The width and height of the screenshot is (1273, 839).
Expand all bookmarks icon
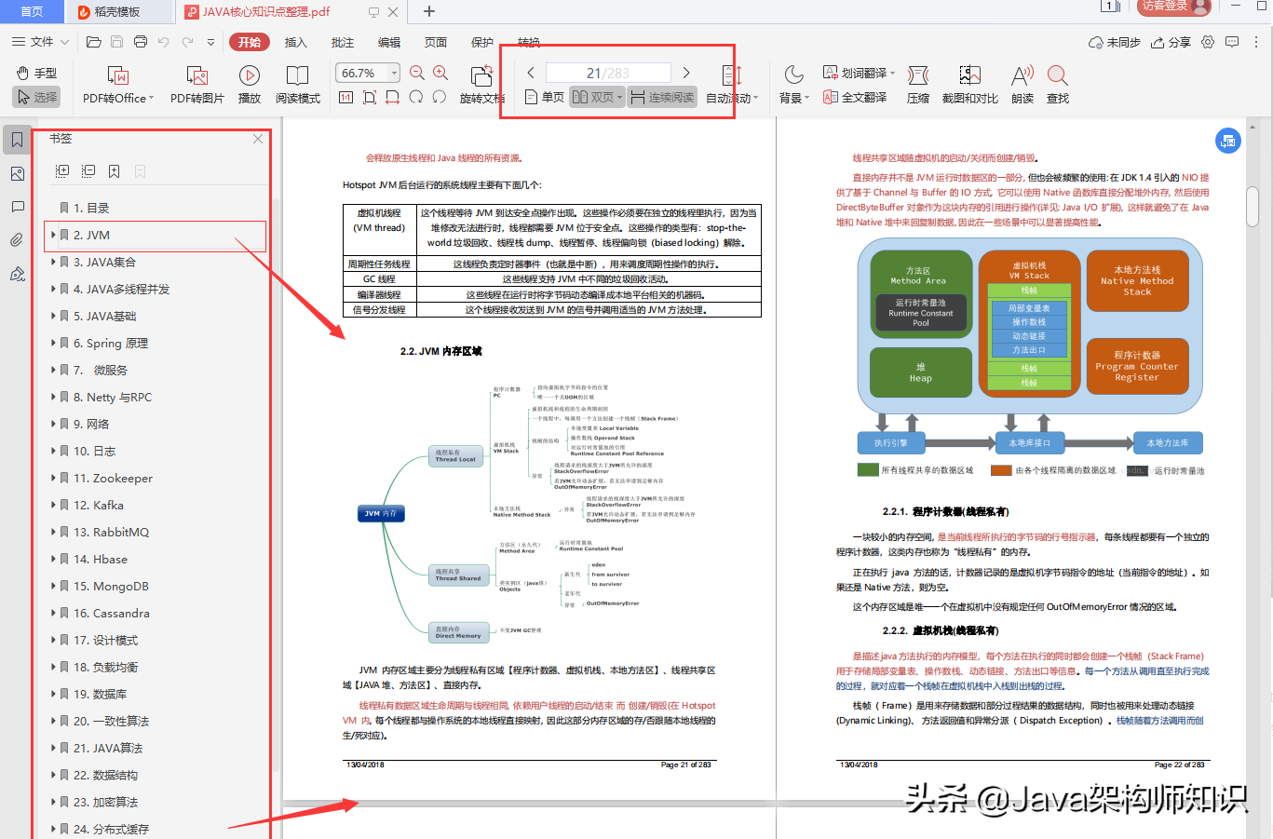tap(62, 171)
